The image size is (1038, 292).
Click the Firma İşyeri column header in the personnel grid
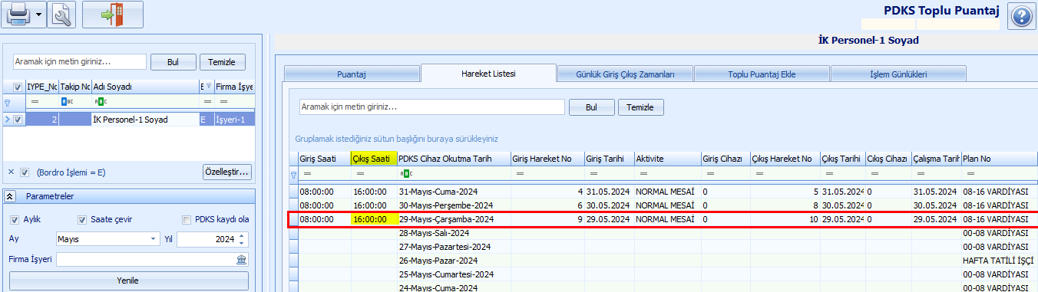[234, 87]
